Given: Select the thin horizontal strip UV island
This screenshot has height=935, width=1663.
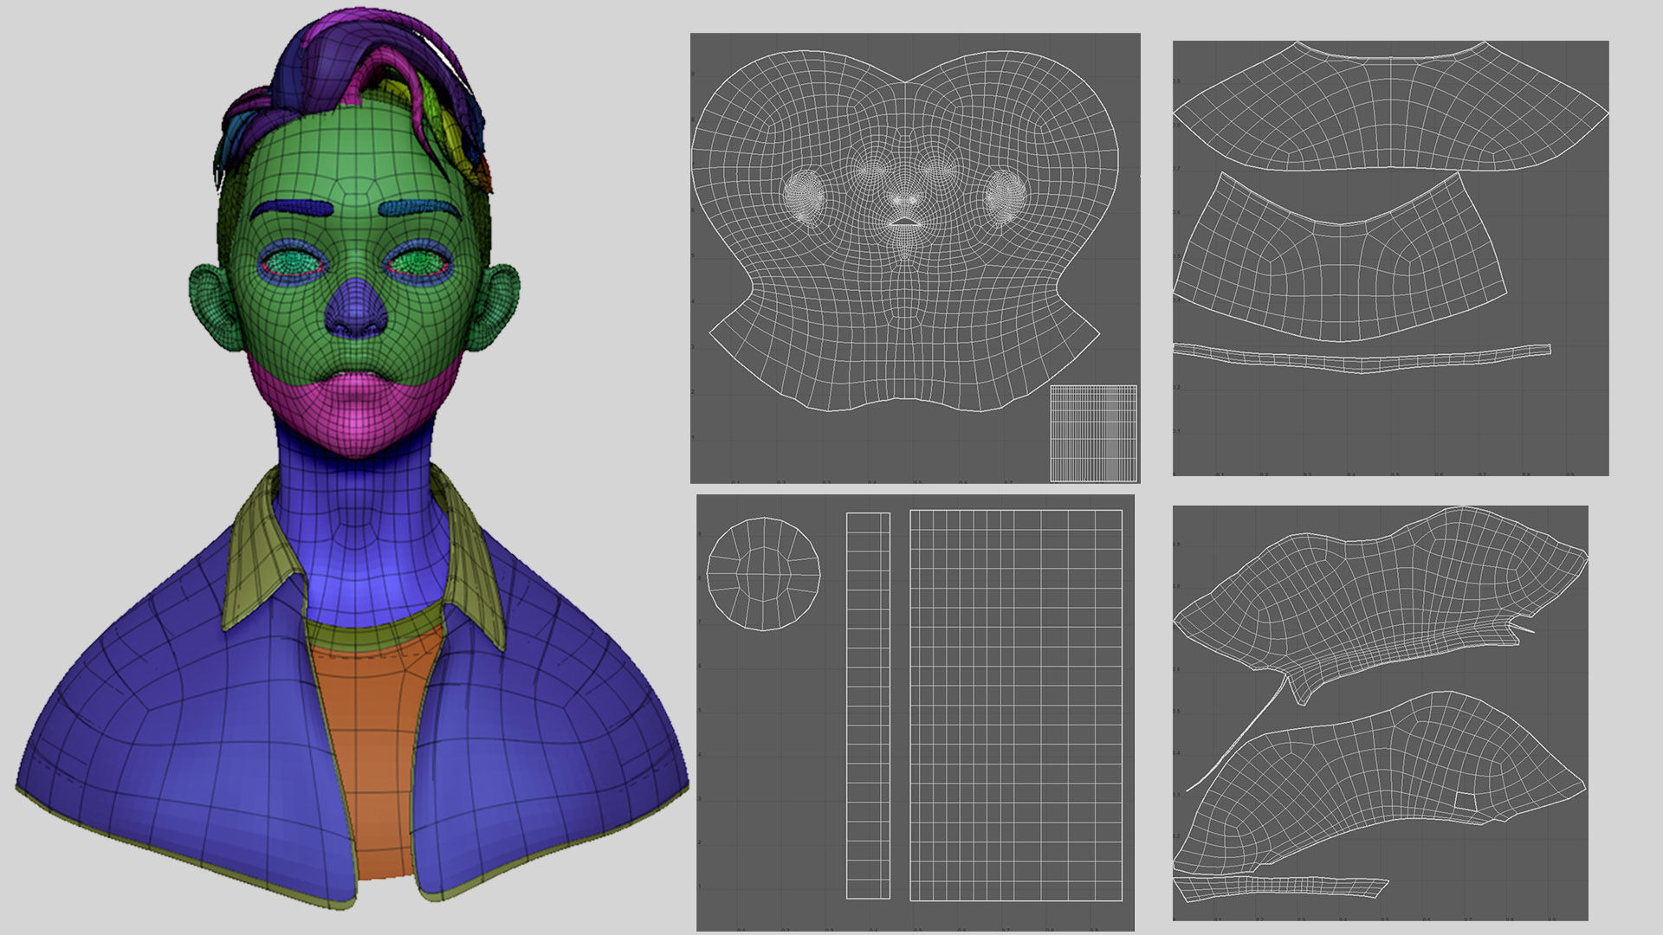Looking at the screenshot, I should tap(1362, 358).
